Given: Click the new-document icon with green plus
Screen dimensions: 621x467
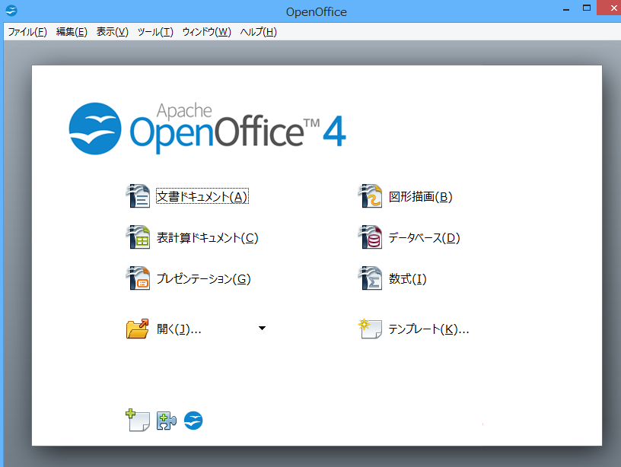Looking at the screenshot, I should (138, 421).
